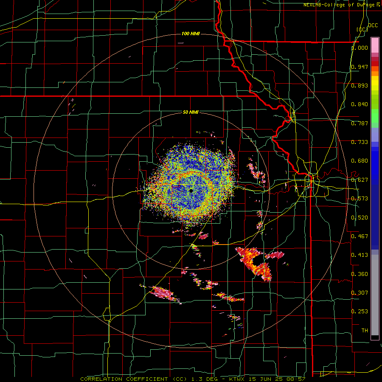
Task: Click the 0.840 legend value
Action: [360, 104]
